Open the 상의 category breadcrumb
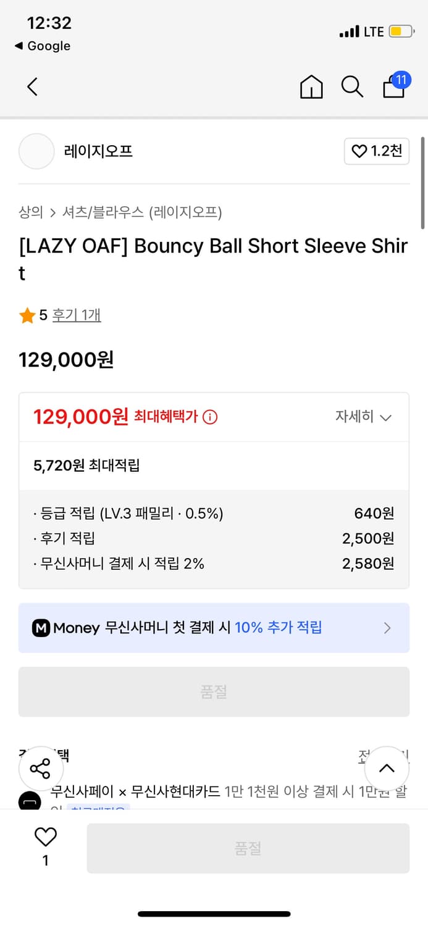428x926 pixels. pos(29,212)
